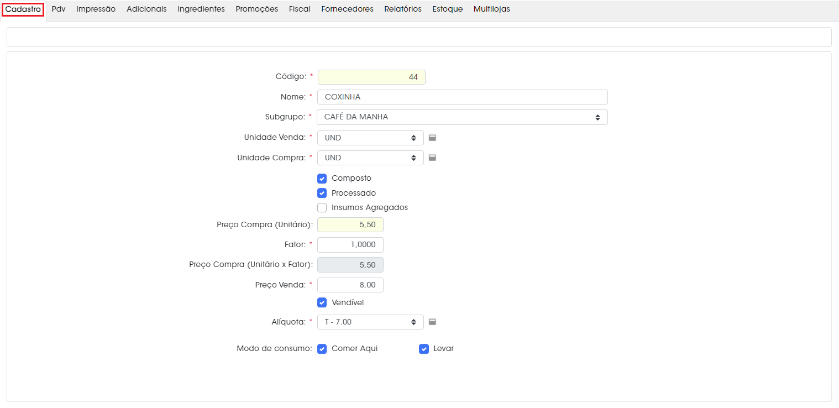Switch to the Pdv tab

click(x=59, y=9)
